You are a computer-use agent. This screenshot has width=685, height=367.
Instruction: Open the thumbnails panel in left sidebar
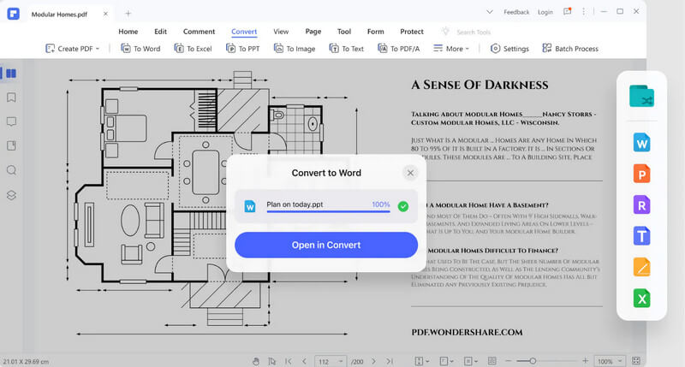pos(11,74)
